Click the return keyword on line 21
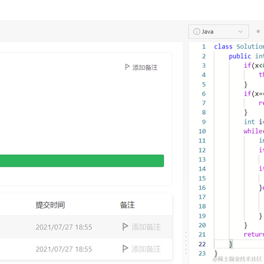 (x=254, y=234)
